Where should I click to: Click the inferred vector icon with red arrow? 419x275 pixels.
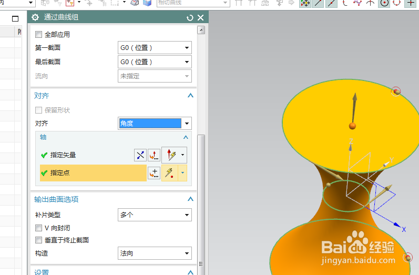pos(171,155)
